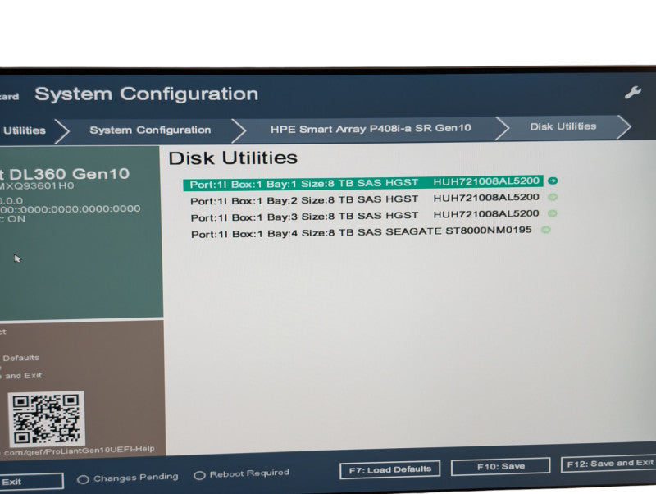Select Bay:3 HGST HUH721008AL5200 disk row

click(365, 216)
